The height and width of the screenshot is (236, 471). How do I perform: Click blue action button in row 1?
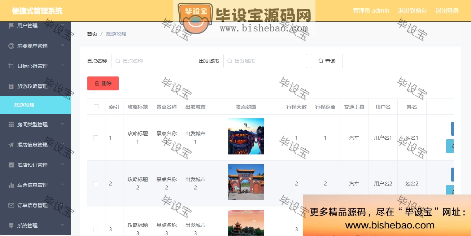click(452, 129)
